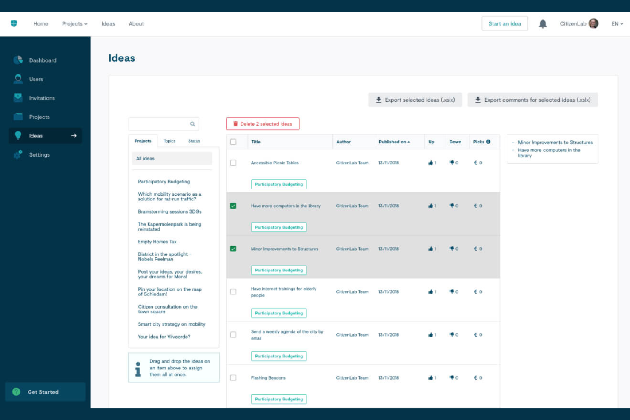Click Delete 2 selected ideas
Image resolution: width=630 pixels, height=420 pixels.
pyautogui.click(x=263, y=124)
